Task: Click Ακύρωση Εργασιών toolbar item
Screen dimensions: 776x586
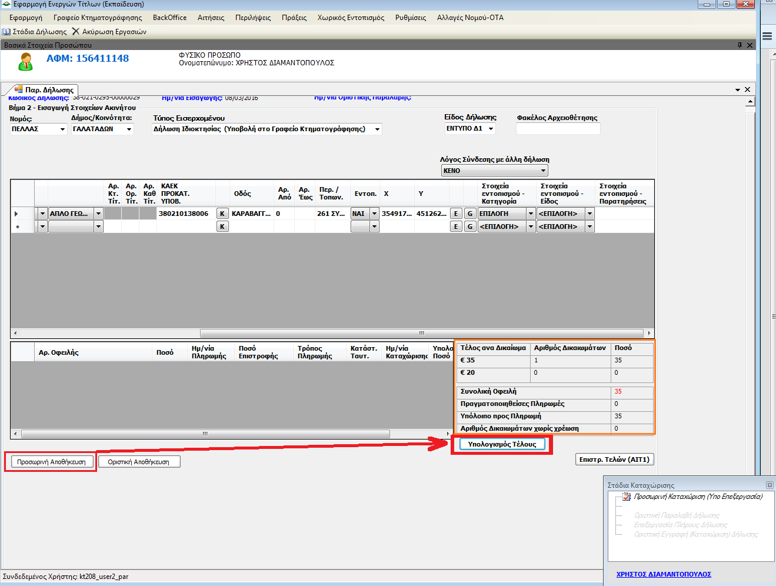Action: (x=109, y=32)
